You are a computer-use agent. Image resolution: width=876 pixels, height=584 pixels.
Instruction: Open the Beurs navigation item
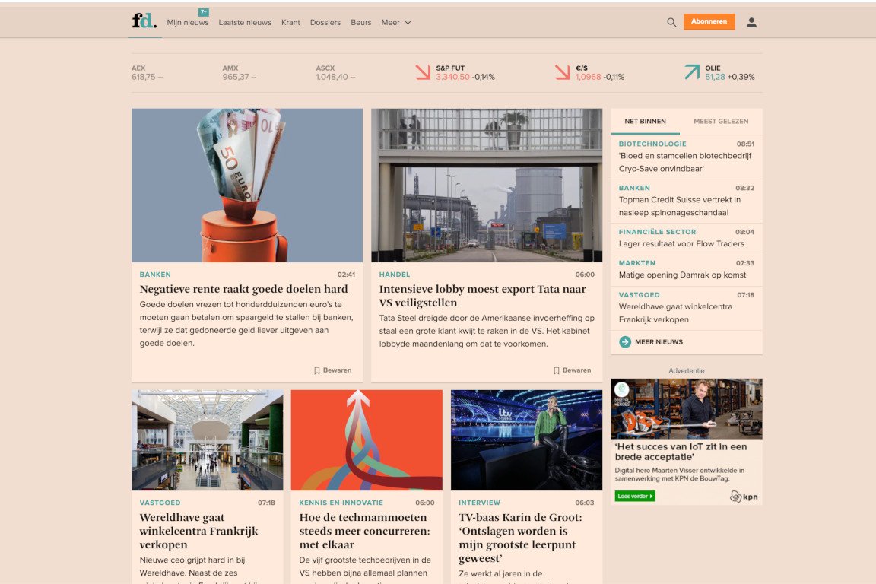coord(360,23)
